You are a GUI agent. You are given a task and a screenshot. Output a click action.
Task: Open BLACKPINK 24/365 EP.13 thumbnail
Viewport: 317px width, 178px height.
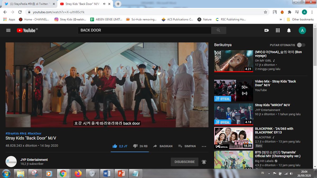(234, 138)
